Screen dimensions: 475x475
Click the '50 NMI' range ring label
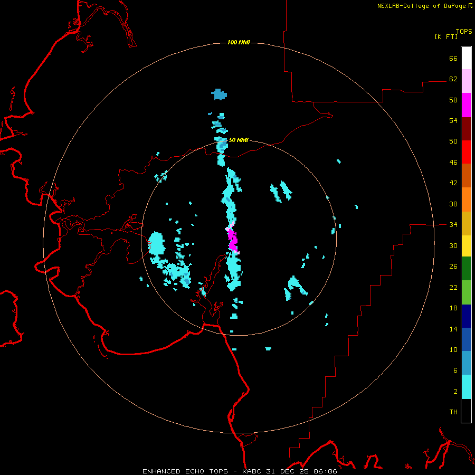239,140
